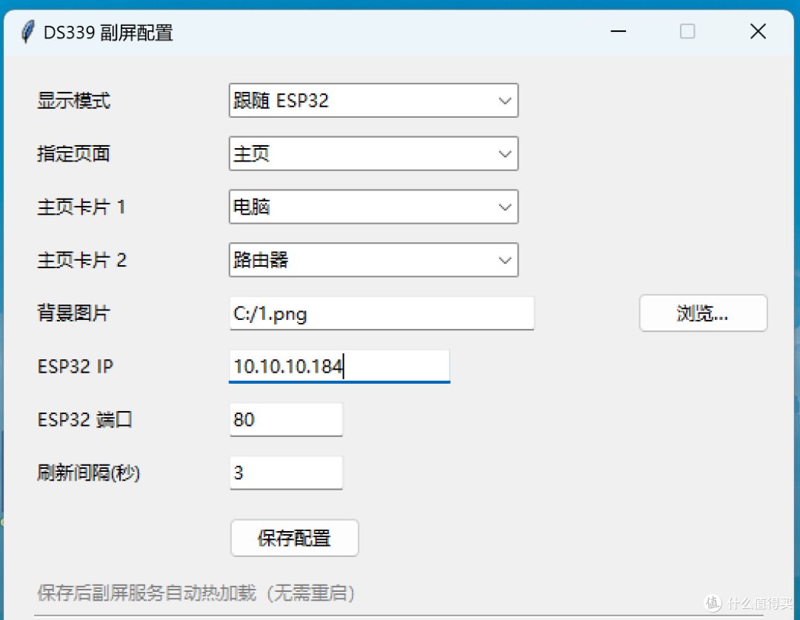Click the 显示模式 label
Image resolution: width=800 pixels, height=620 pixels.
coord(73,101)
